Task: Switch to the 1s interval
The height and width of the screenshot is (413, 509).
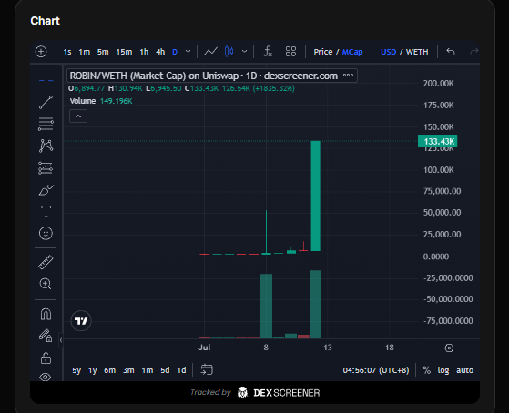Action: click(67, 52)
